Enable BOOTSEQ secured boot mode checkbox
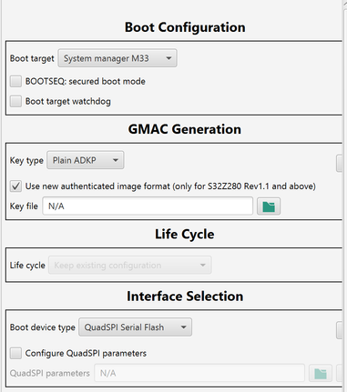The height and width of the screenshot is (392, 347). [15, 82]
